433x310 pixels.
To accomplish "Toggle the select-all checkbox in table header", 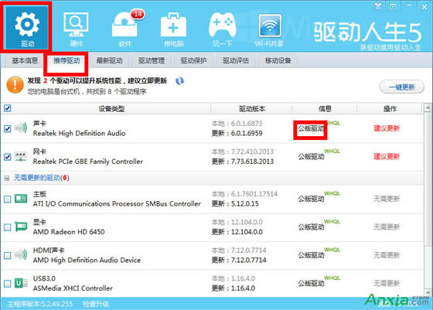I will 8,108.
